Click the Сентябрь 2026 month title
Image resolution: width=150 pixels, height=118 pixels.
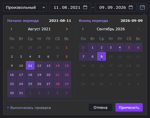(111, 29)
